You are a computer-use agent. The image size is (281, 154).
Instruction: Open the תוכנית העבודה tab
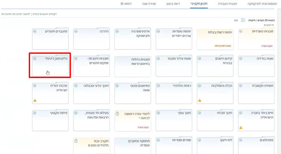pyautogui.click(x=227, y=4)
